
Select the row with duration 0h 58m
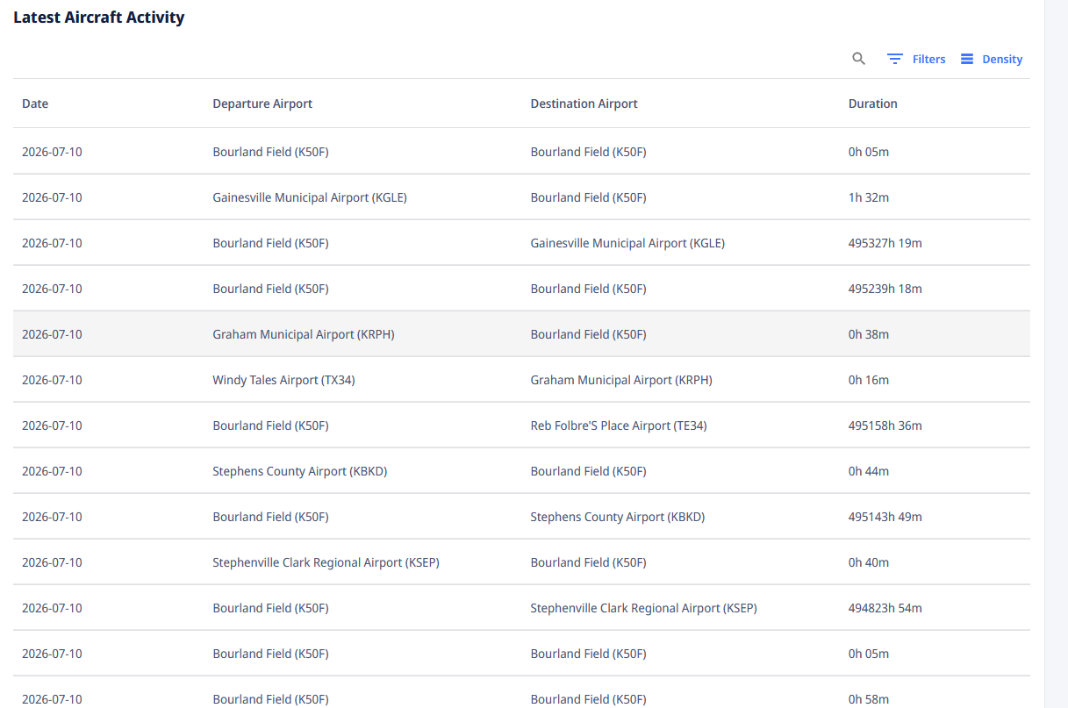click(x=521, y=696)
